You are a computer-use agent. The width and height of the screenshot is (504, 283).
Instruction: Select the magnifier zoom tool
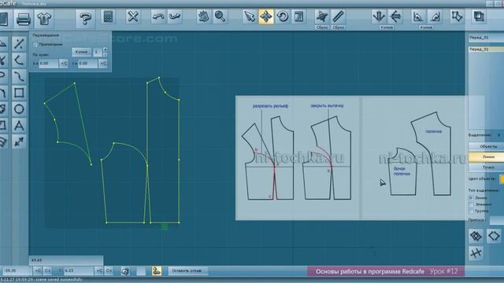click(220, 17)
